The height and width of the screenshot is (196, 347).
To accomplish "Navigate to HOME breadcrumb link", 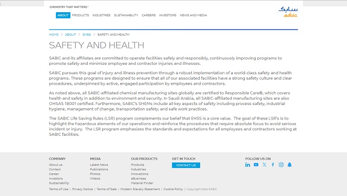I will click(54, 35).
